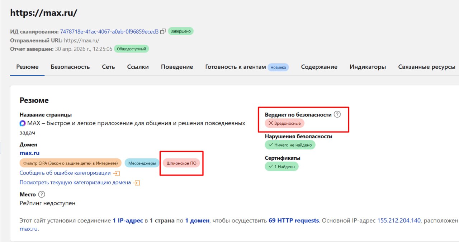The height and width of the screenshot is (242, 459).
Task: Open the scan ID link 7478718e-41ac-4067
Action: point(109,31)
